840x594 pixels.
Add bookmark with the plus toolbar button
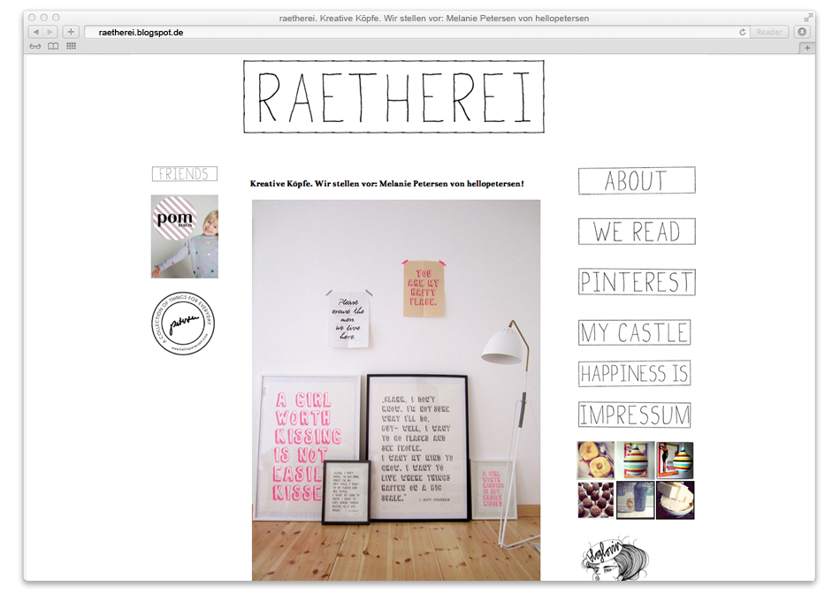71,32
